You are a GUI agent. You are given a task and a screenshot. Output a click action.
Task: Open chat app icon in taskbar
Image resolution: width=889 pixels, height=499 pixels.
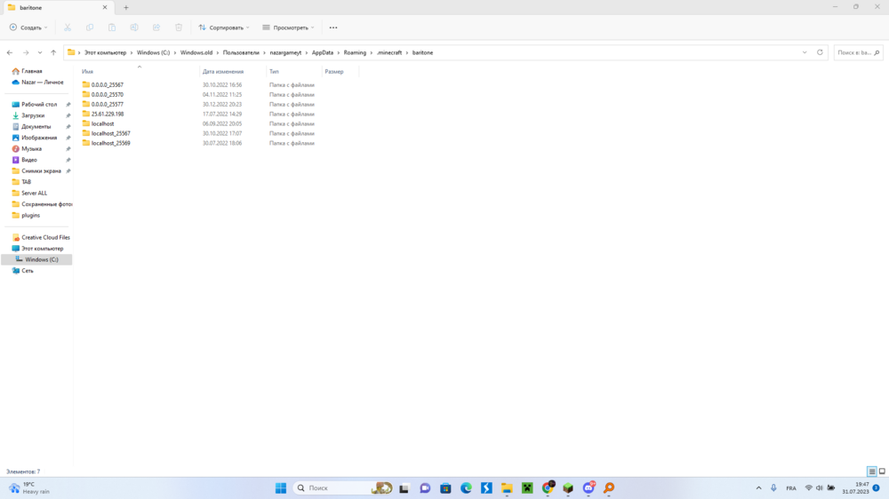425,487
